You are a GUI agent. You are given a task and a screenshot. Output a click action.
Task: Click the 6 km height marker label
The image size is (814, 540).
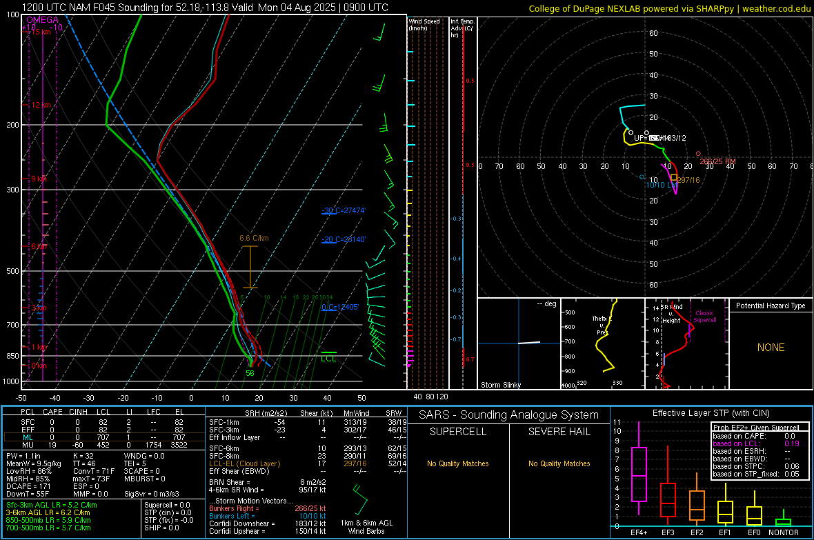(39, 246)
